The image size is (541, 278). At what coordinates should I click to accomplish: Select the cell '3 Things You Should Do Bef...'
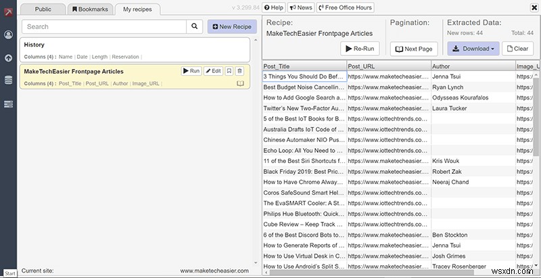coord(304,76)
